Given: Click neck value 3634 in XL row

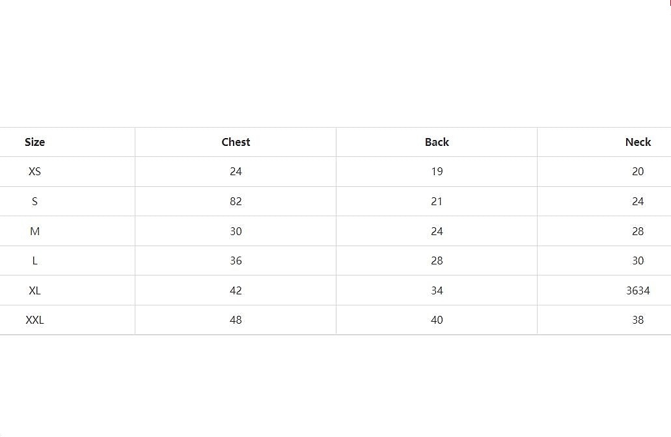Looking at the screenshot, I should click(638, 290).
